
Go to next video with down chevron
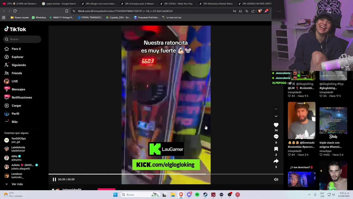pyautogui.click(x=276, y=116)
